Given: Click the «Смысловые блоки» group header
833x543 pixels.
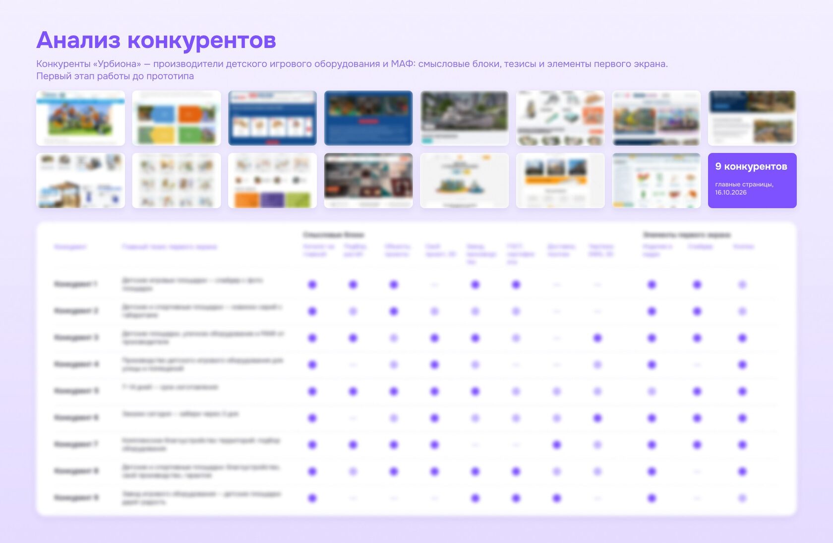Looking at the screenshot, I should pyautogui.click(x=334, y=235).
